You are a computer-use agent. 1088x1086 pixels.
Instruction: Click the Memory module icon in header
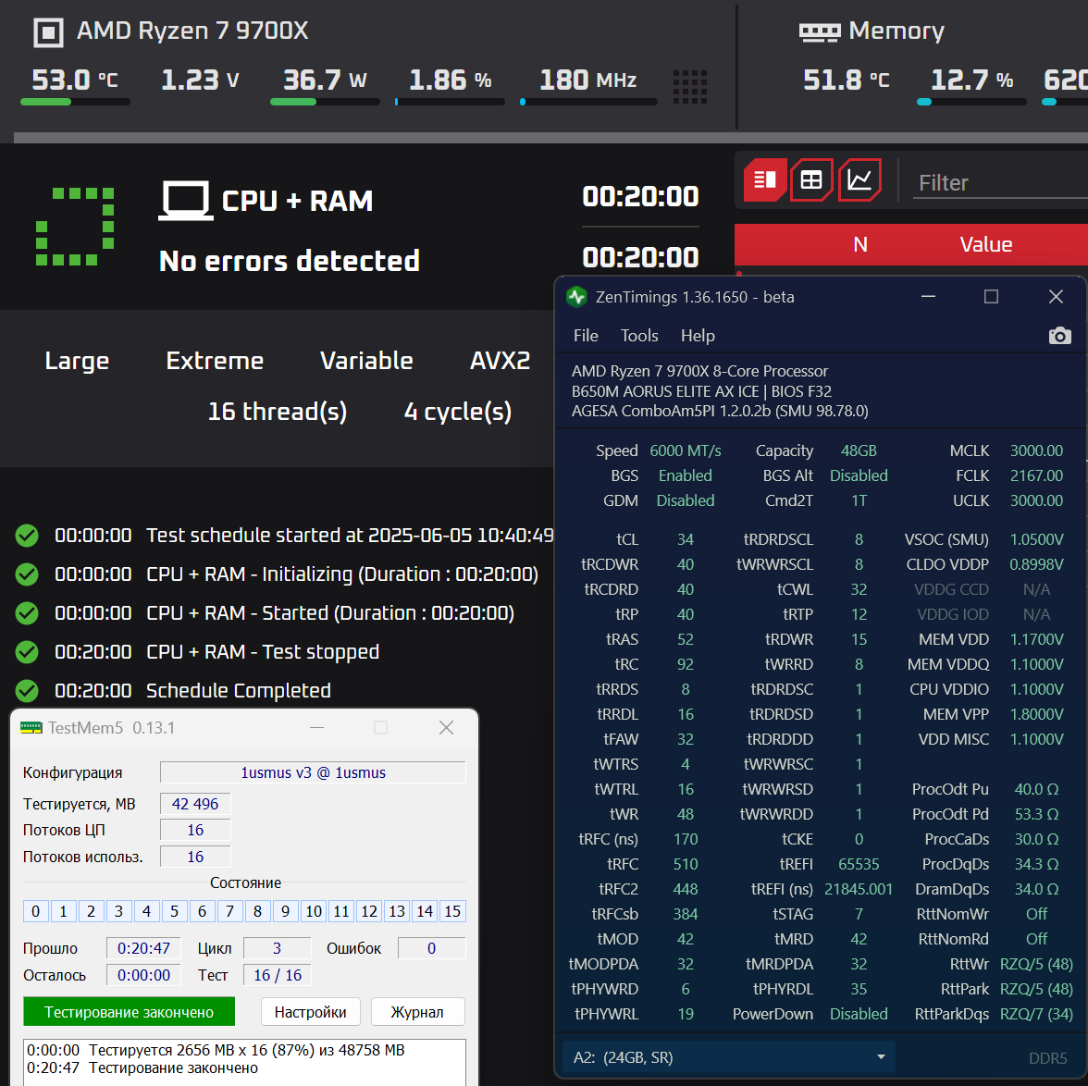[x=820, y=32]
